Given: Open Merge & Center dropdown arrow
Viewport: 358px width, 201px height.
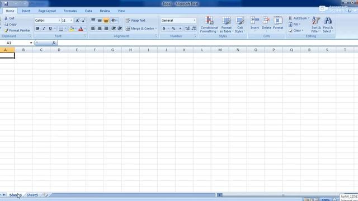Looking at the screenshot, I should point(156,28).
